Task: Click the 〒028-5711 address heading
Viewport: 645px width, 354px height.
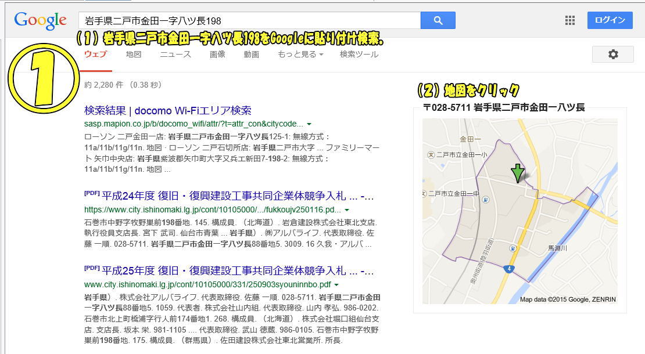Action: click(504, 107)
